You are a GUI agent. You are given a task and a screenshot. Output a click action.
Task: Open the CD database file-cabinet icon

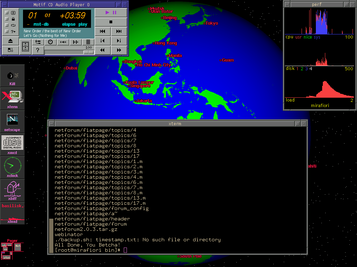25,47
